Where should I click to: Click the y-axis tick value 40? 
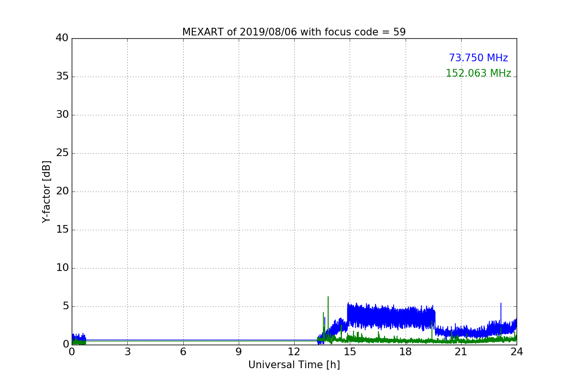(x=62, y=38)
